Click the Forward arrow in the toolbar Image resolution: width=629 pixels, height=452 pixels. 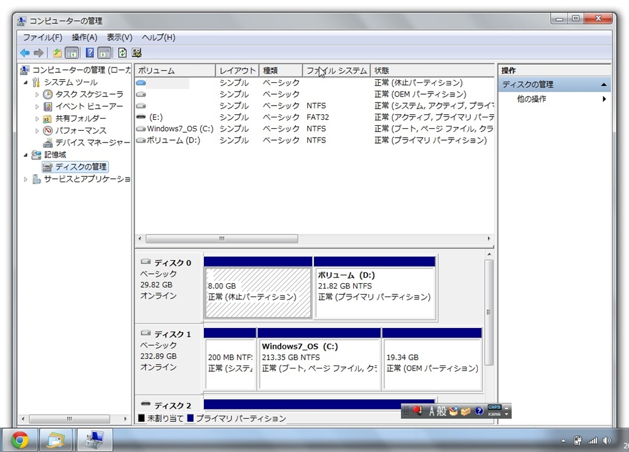click(39, 53)
